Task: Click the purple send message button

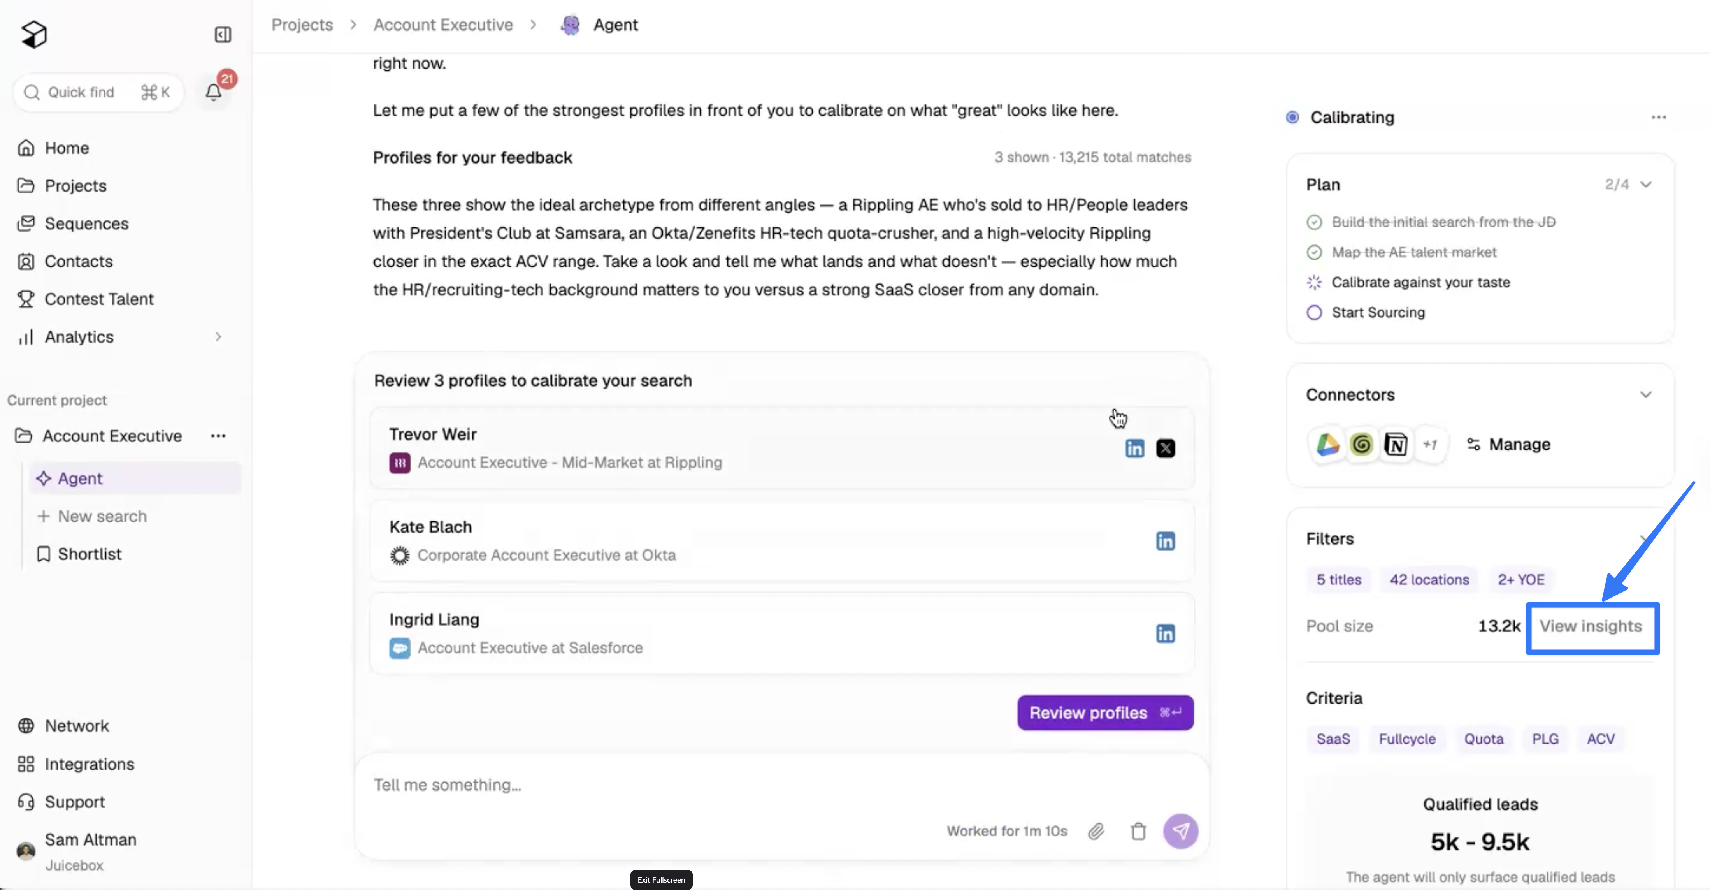Action: tap(1180, 831)
